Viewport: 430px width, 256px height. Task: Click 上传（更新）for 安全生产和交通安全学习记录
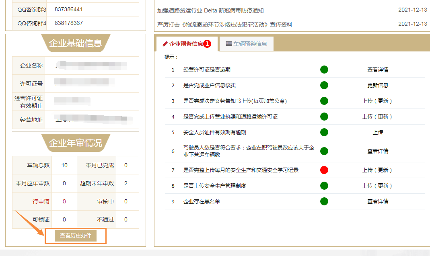point(377,170)
